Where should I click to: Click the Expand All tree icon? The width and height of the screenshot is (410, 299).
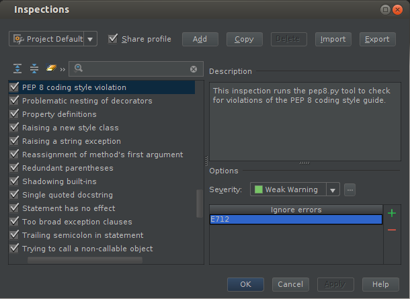click(18, 69)
